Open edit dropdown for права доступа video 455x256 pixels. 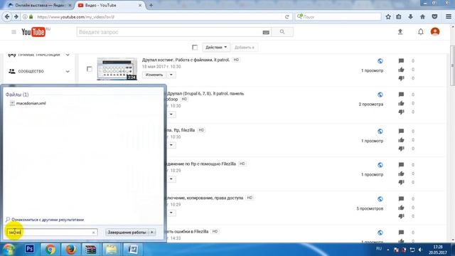pos(171,213)
